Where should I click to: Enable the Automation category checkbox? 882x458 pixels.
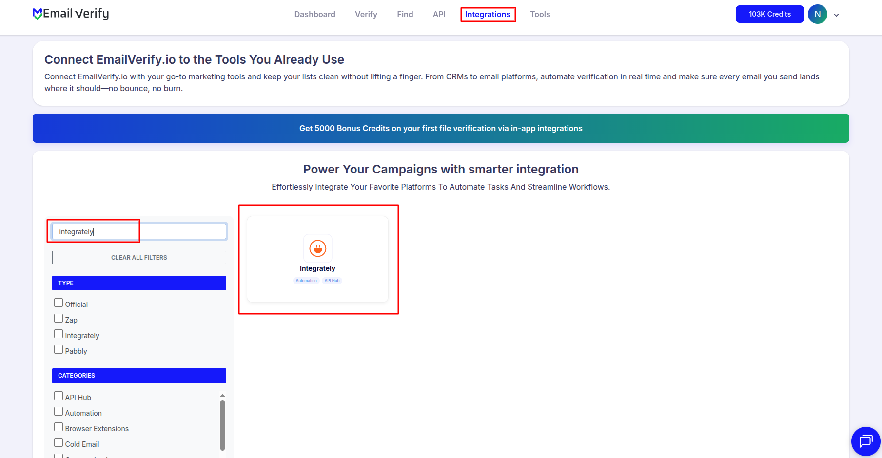(x=59, y=412)
